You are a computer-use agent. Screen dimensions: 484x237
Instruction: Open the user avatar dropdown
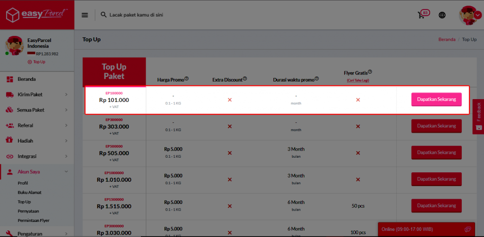(470, 15)
